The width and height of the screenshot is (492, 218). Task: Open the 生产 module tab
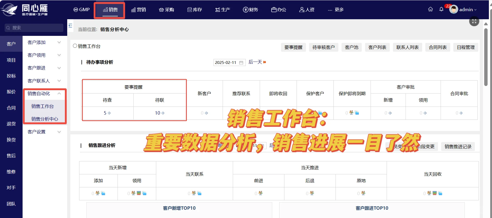pyautogui.click(x=223, y=10)
